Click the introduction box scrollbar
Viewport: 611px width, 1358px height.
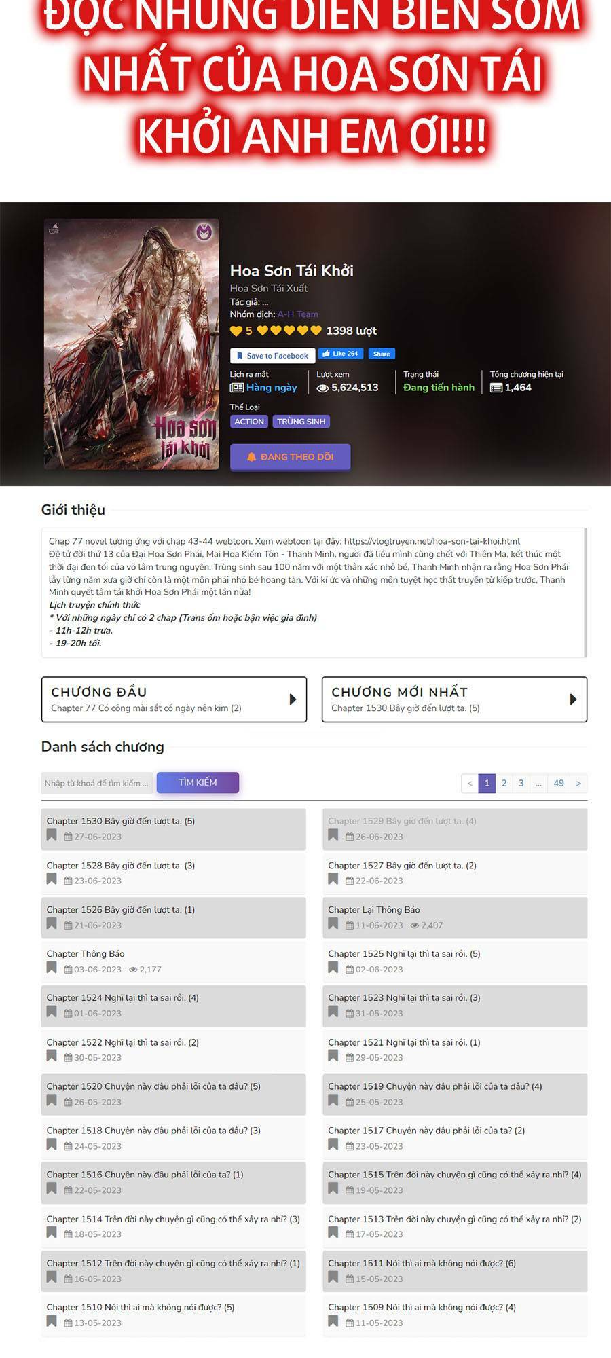coord(585,592)
